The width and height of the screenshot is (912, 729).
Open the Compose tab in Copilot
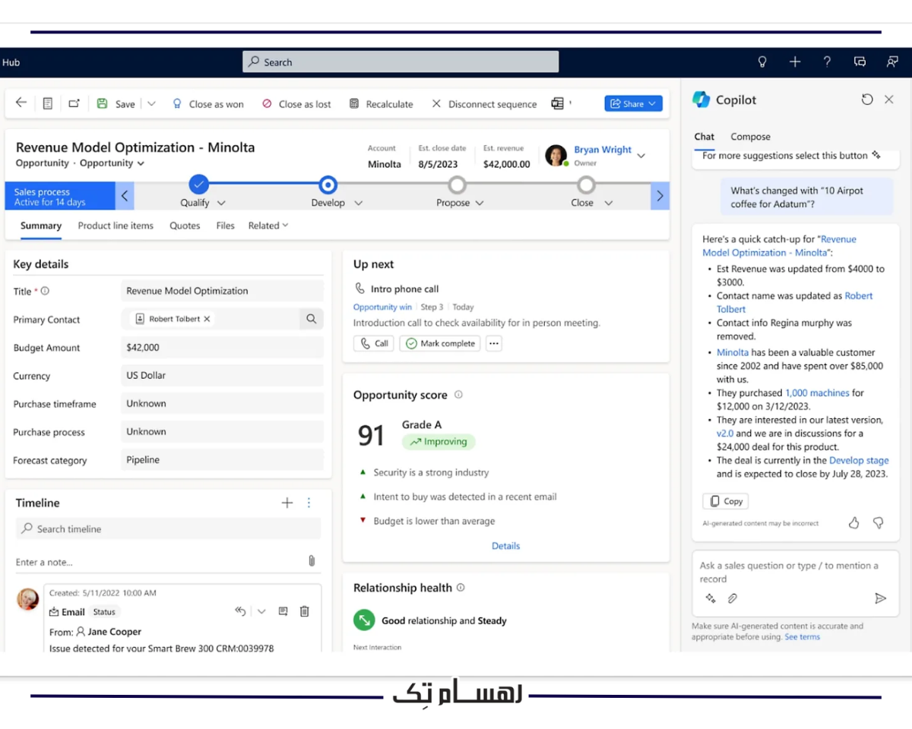pos(750,137)
